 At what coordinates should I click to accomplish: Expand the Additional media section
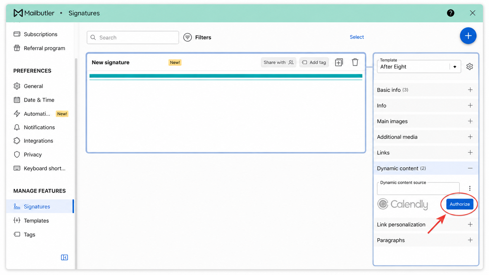click(x=426, y=137)
